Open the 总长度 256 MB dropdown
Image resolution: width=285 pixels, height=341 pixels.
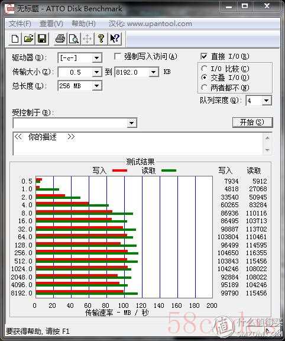96,86
